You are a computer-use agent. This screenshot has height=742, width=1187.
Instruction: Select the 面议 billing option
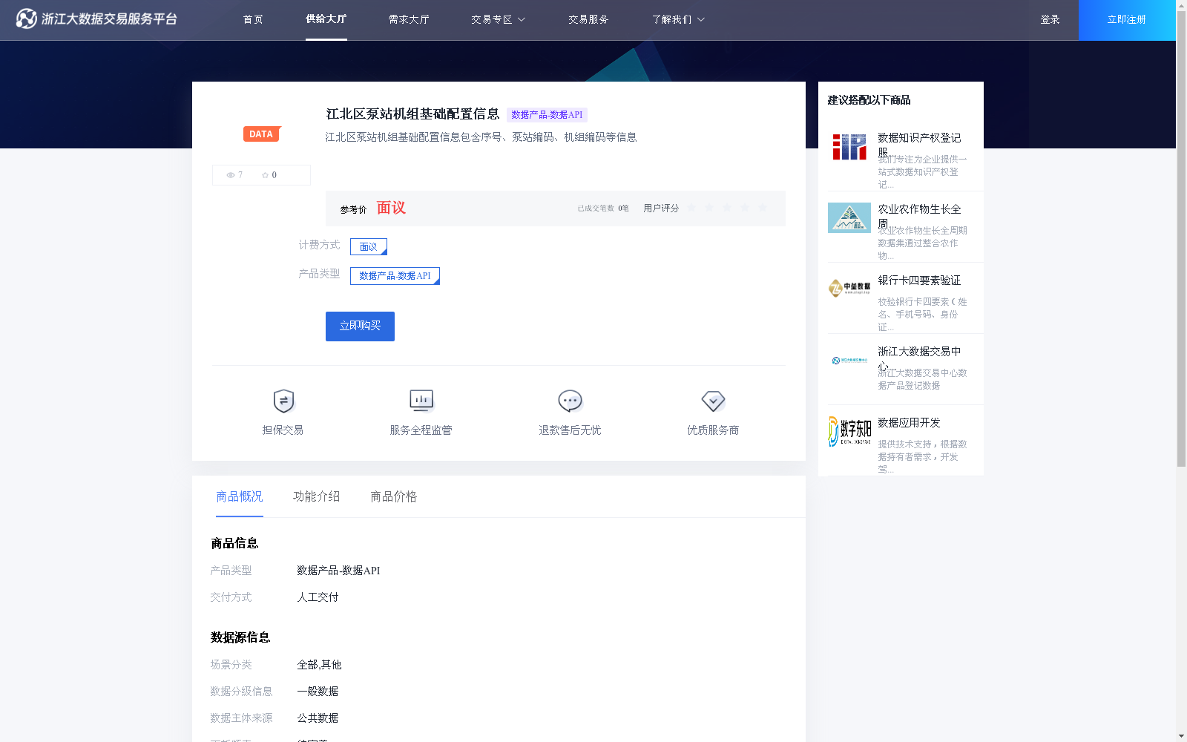pyautogui.click(x=369, y=246)
